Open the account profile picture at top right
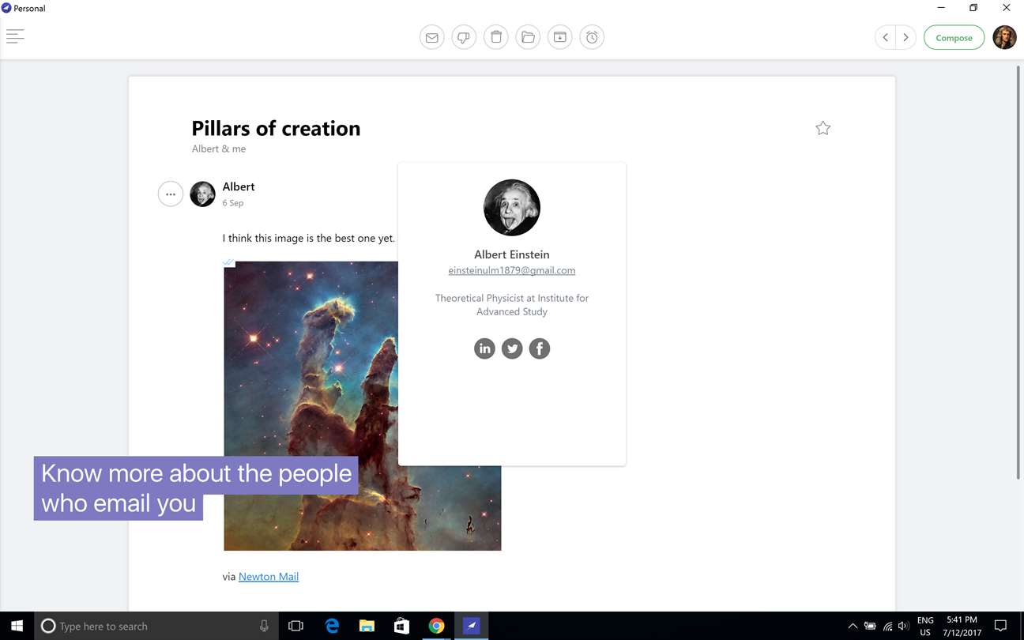The width and height of the screenshot is (1024, 640). click(1004, 37)
